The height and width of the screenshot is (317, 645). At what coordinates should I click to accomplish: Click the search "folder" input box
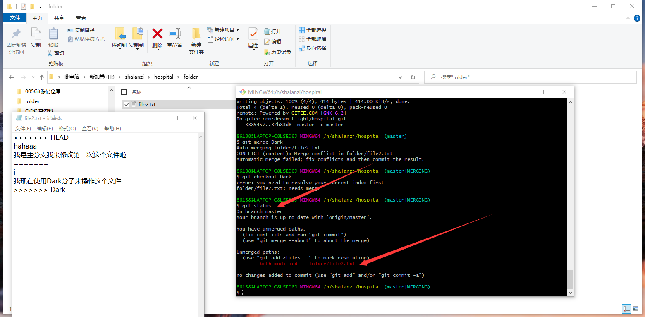point(530,77)
